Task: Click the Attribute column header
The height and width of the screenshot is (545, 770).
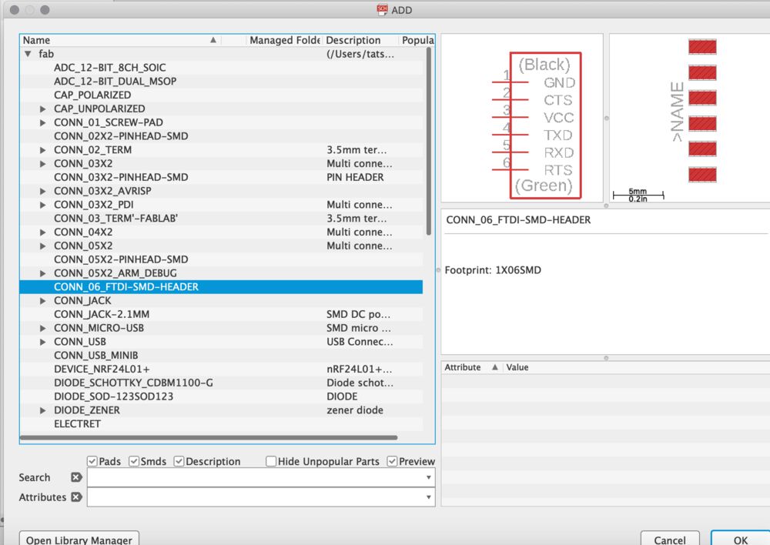Action: [x=472, y=367]
